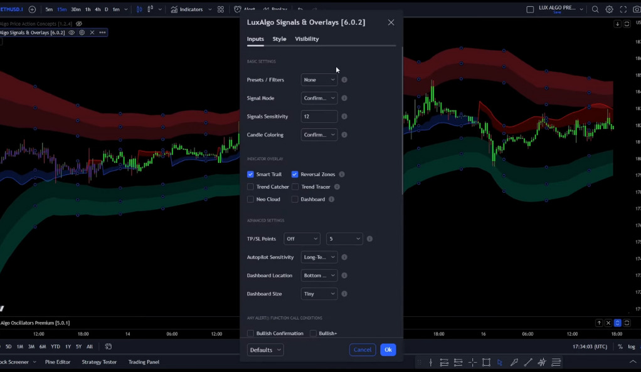This screenshot has width=641, height=372.
Task: Show info for Presets / Filters
Action: click(x=344, y=80)
